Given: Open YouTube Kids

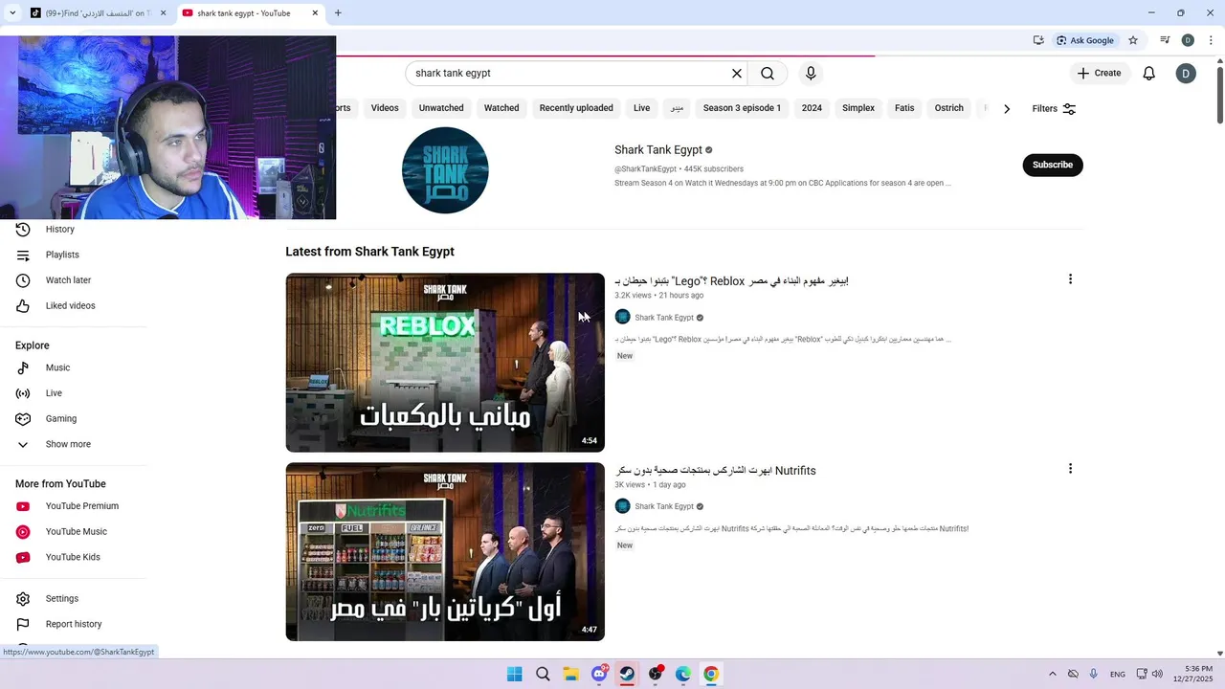Looking at the screenshot, I should [75, 557].
